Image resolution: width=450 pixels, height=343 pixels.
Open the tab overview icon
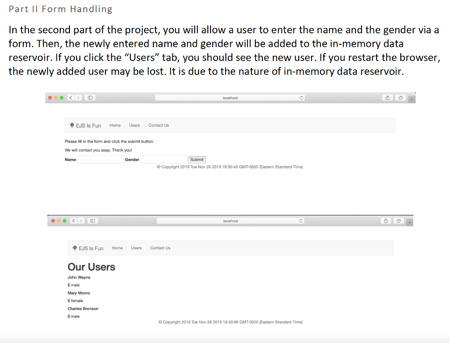(400, 97)
